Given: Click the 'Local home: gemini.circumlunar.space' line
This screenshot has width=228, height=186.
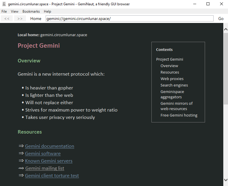Looking at the screenshot, I should [x=52, y=35].
